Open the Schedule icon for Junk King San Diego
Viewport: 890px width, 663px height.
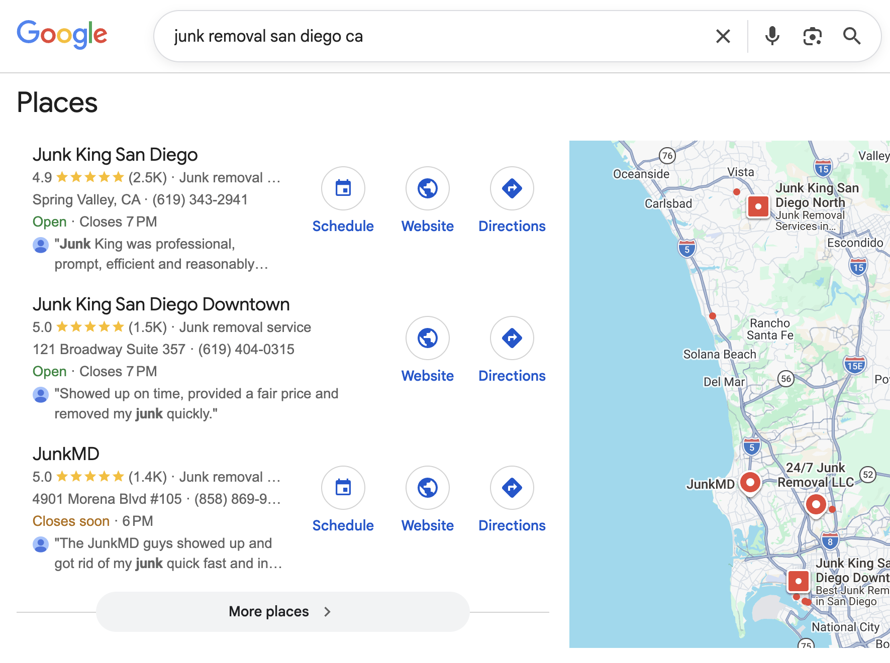343,188
